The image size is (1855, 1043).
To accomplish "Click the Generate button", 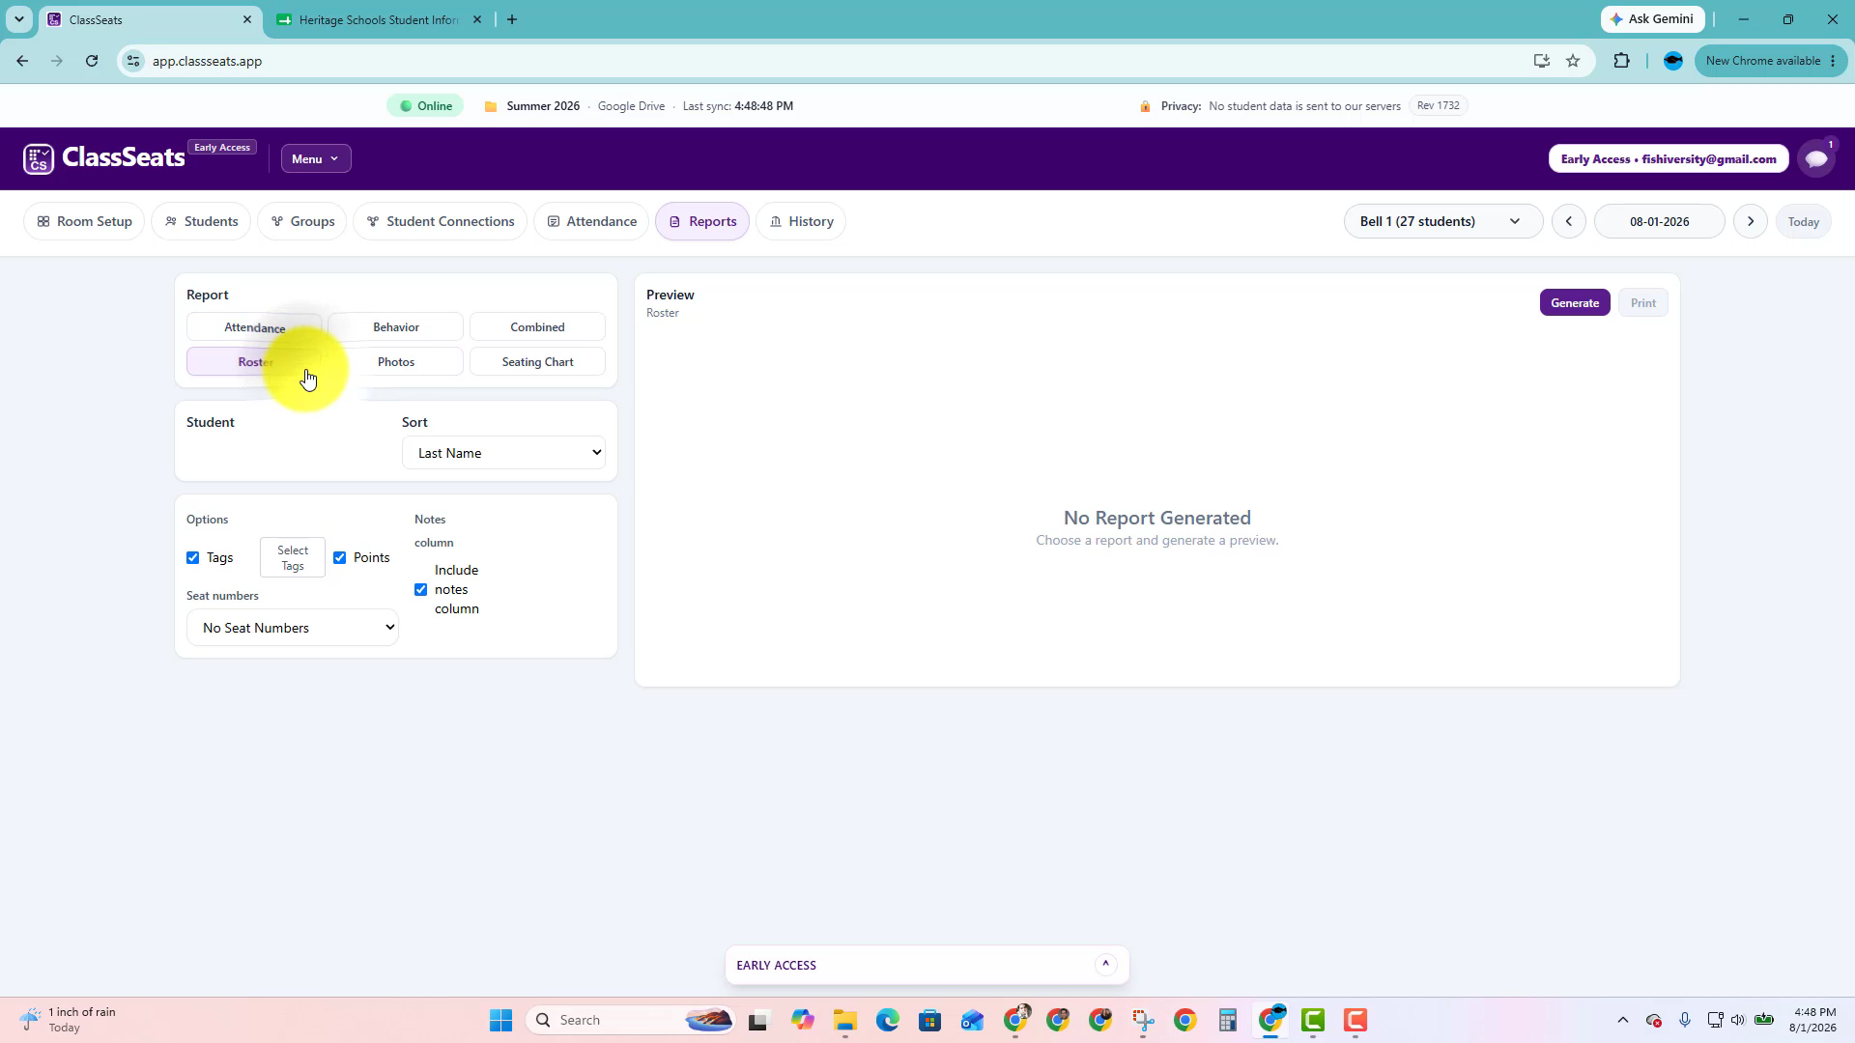I will (x=1575, y=303).
